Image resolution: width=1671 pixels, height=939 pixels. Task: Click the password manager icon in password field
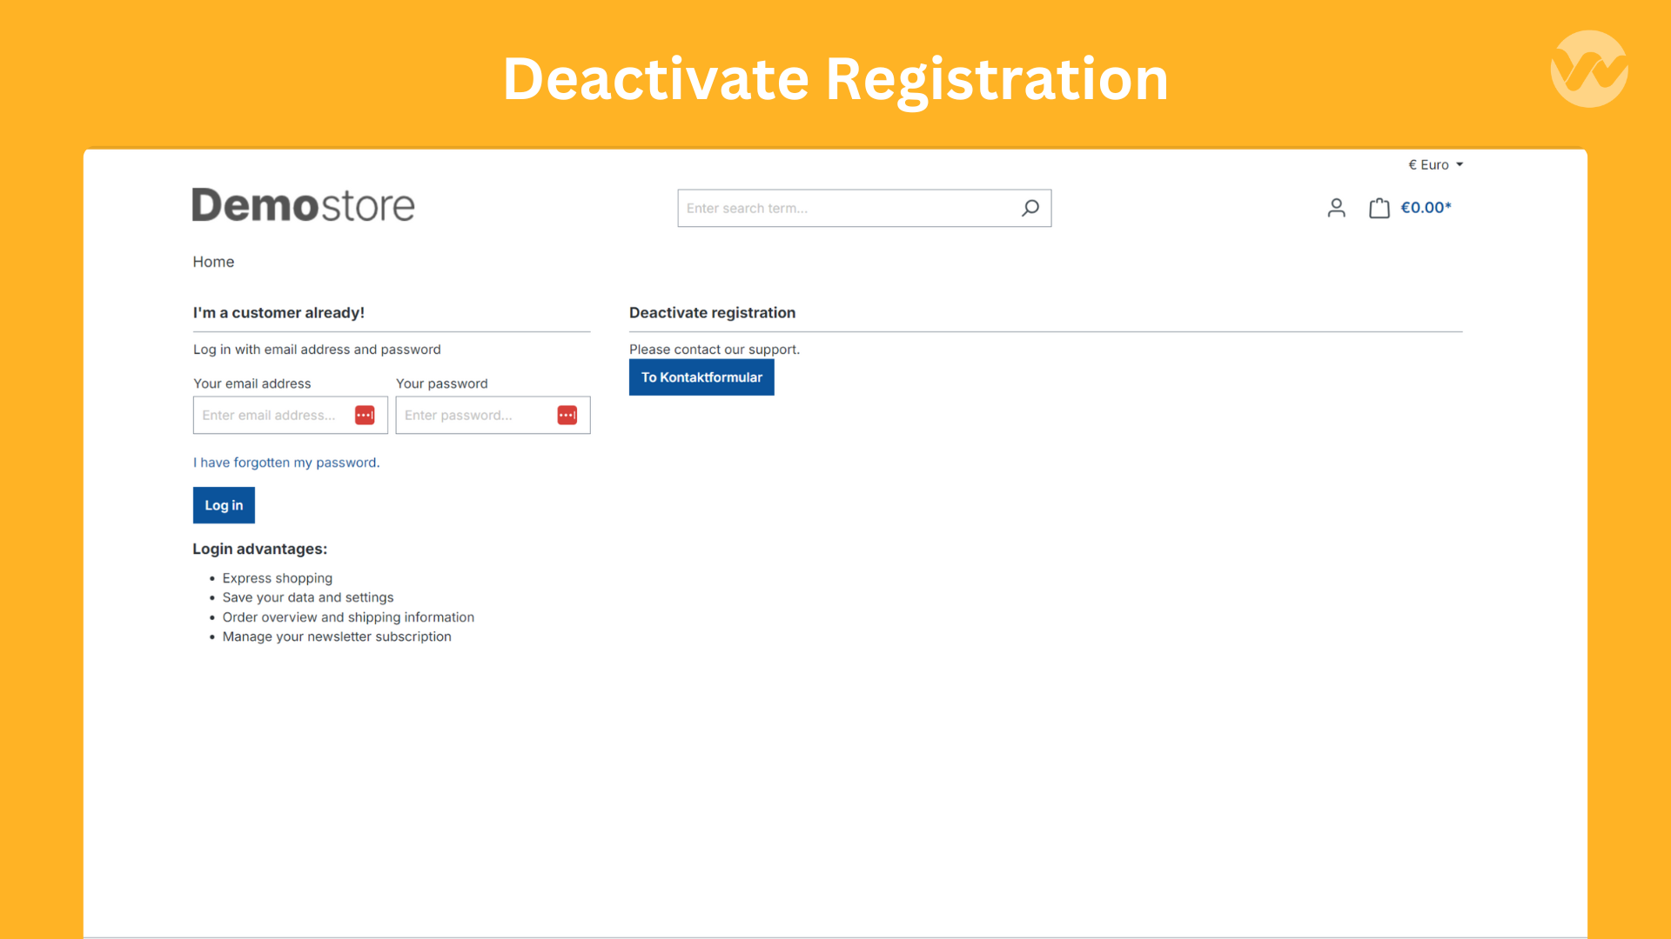click(567, 415)
